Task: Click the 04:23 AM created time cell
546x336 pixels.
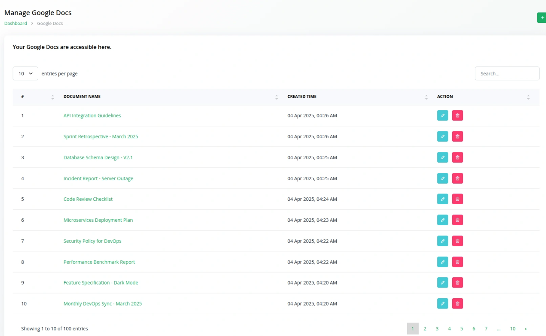Action: point(312,220)
